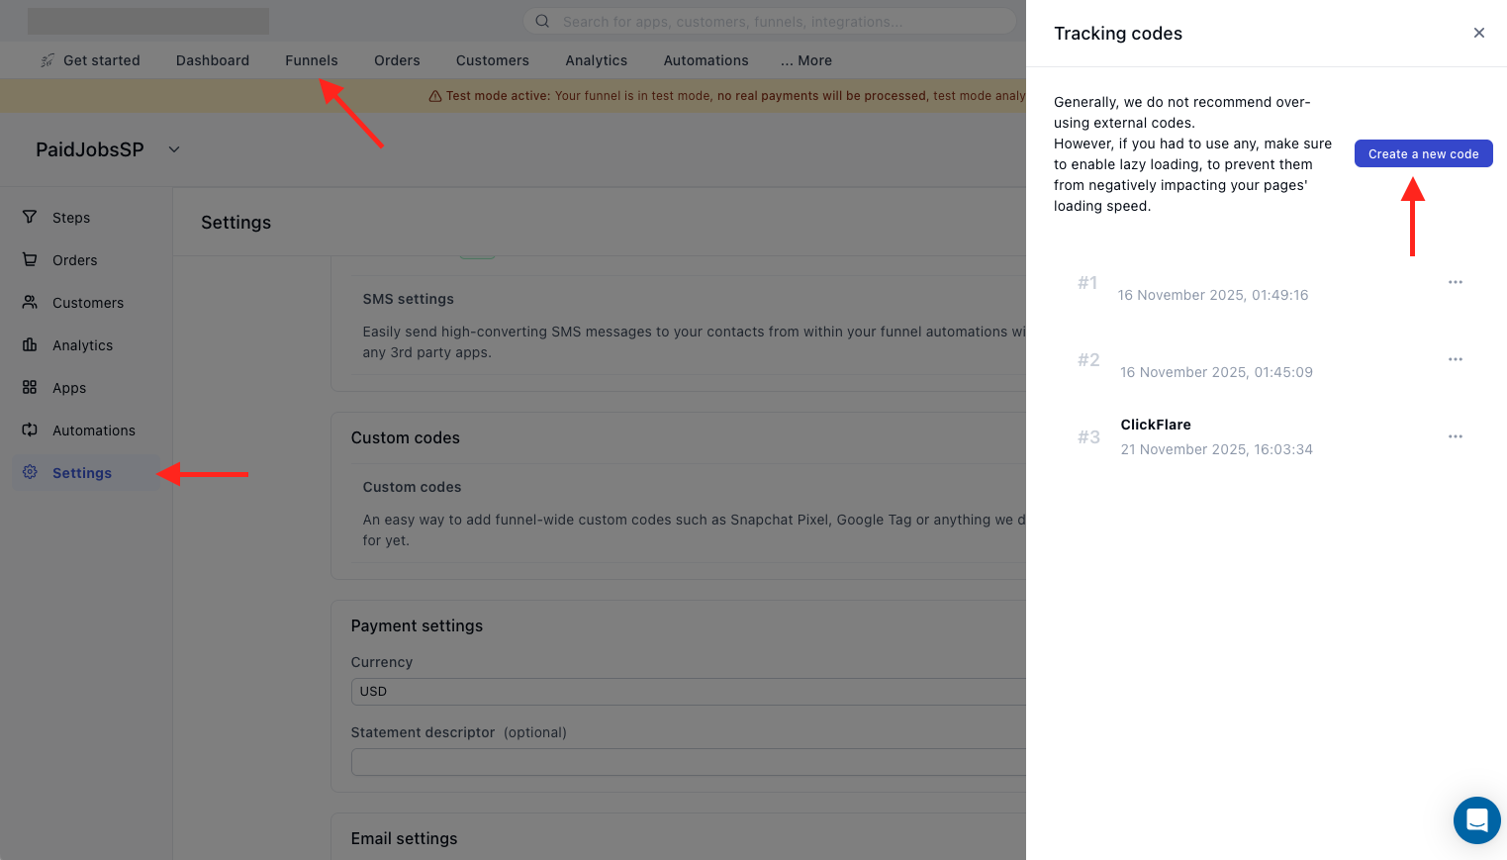Click the Automations loop icon in sidebar

pos(30,430)
